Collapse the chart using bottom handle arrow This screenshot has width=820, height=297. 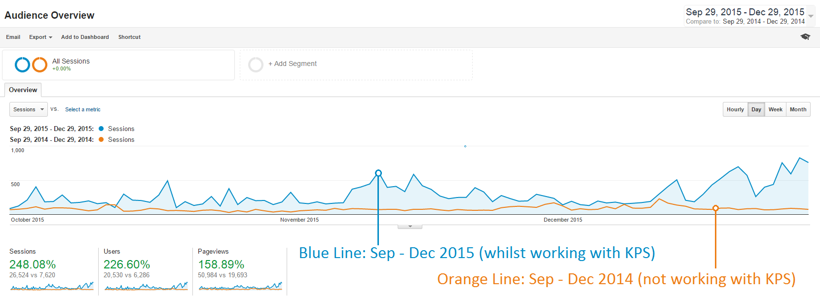pyautogui.click(x=410, y=227)
